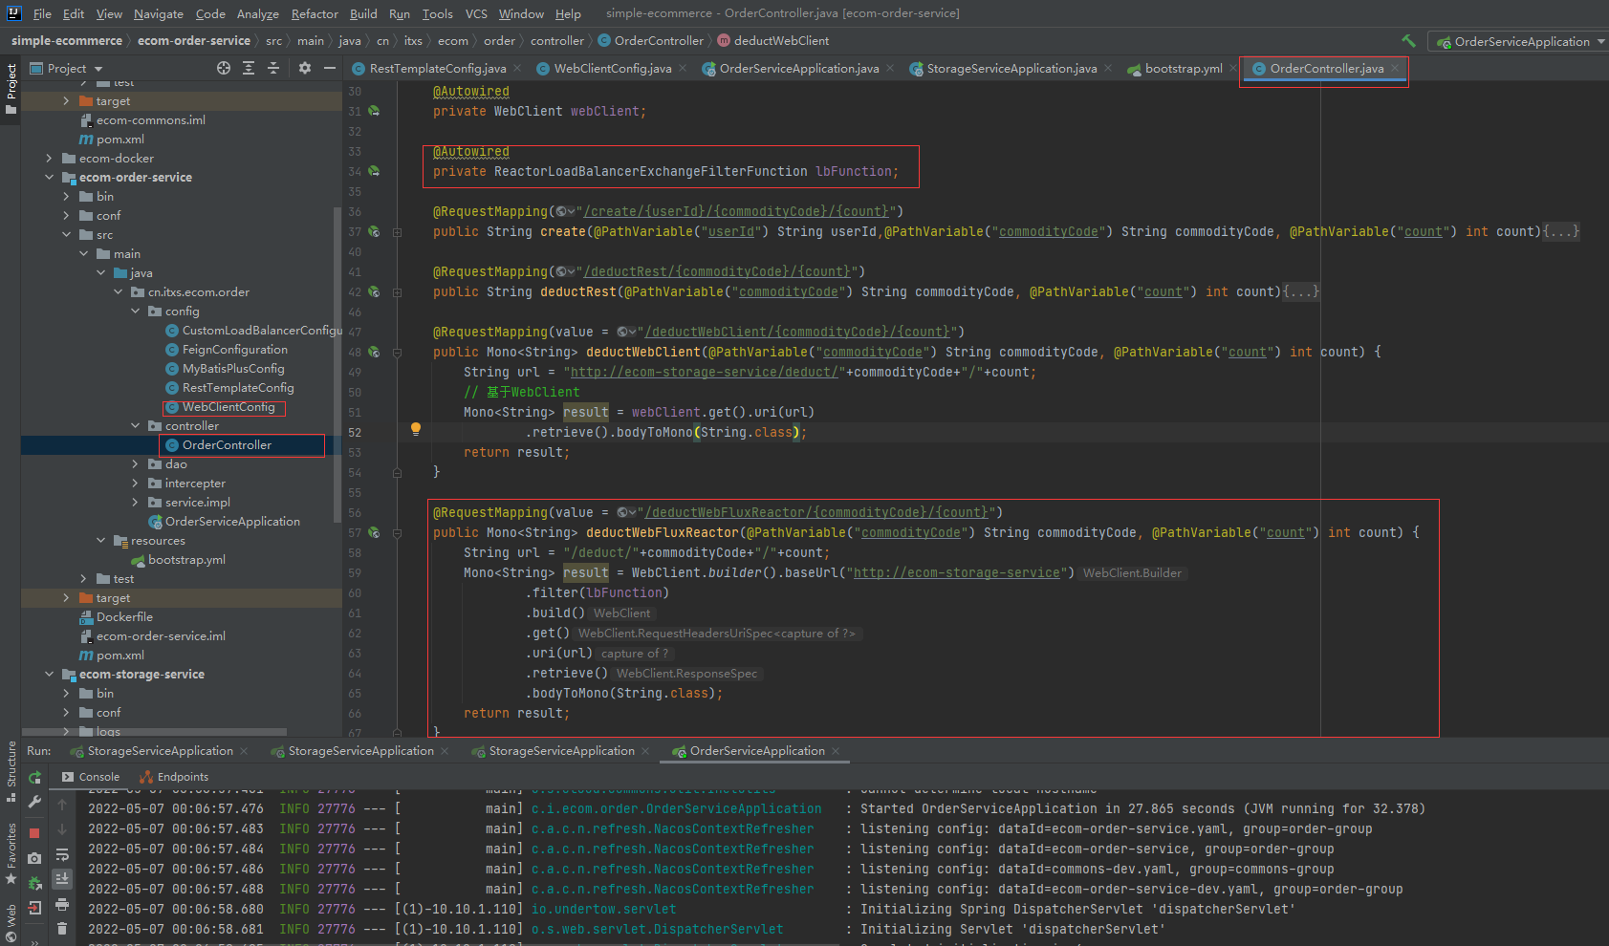The width and height of the screenshot is (1609, 946).
Task: Click the Collapse All icon in Project panel
Action: click(x=273, y=68)
